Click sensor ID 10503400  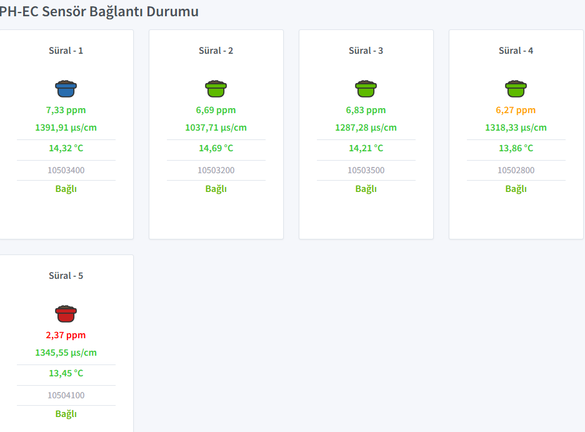click(x=66, y=170)
